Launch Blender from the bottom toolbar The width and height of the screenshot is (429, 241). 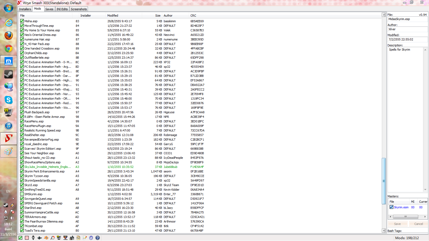[x=46, y=238]
